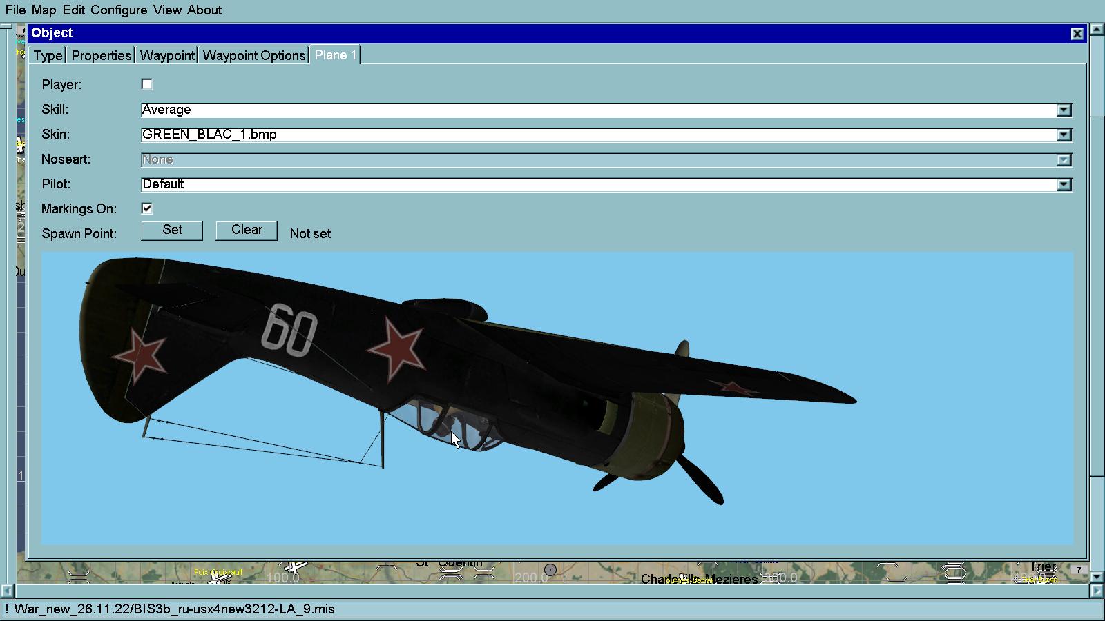
Task: Open the Skill dropdown list
Action: (1064, 110)
